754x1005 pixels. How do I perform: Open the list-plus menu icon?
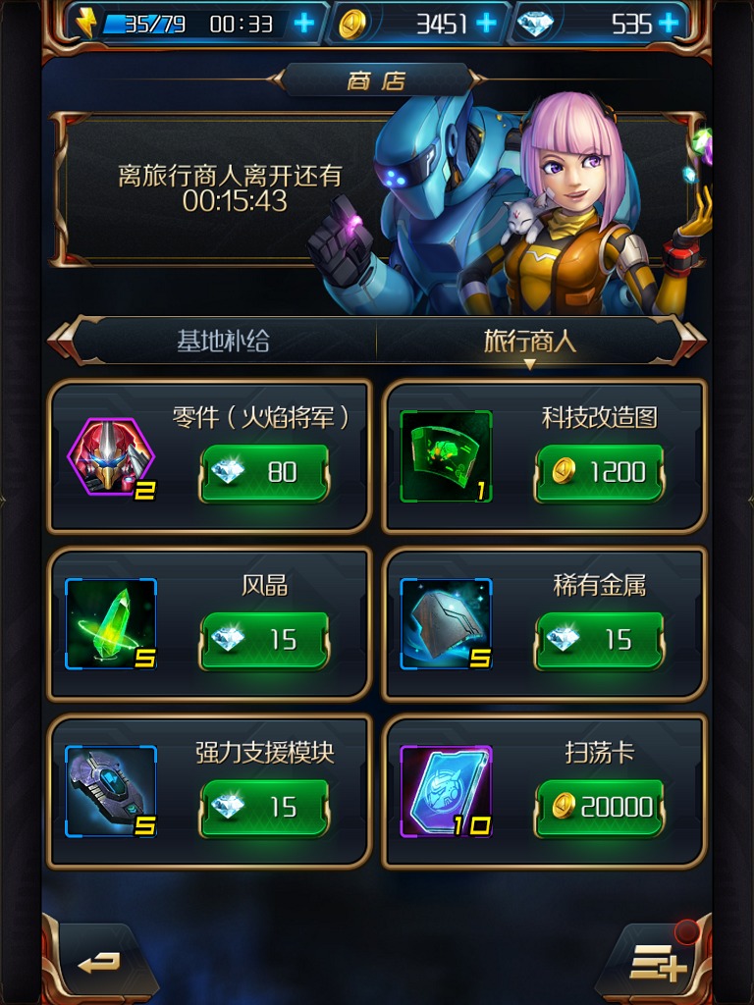click(x=657, y=963)
